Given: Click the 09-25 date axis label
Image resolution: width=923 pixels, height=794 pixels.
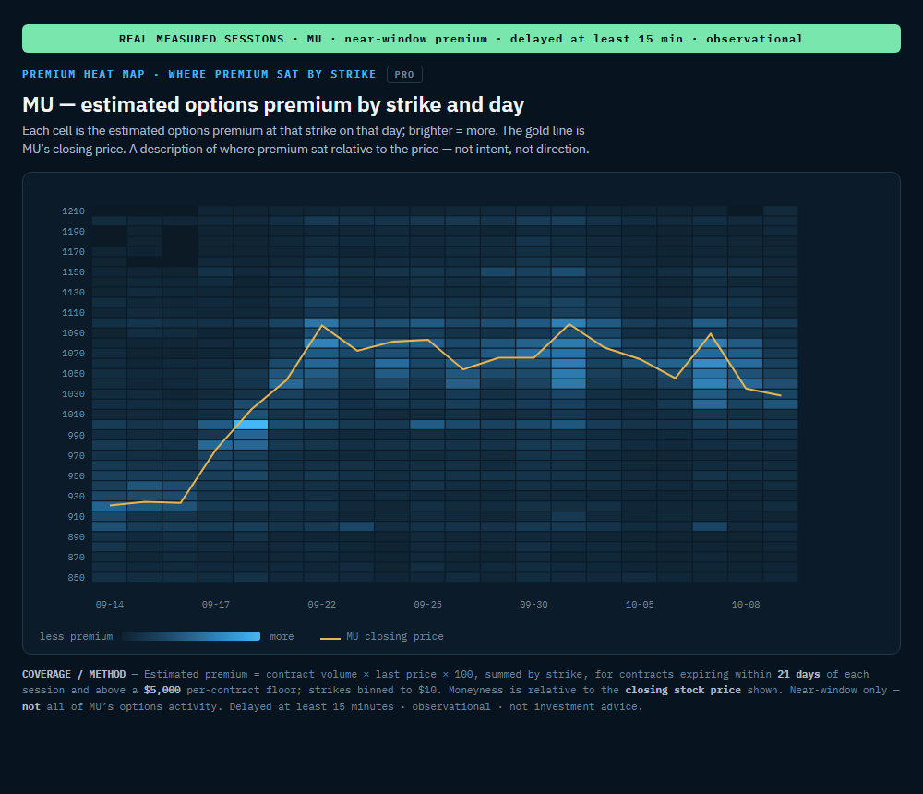Looking at the screenshot, I should [x=427, y=605].
